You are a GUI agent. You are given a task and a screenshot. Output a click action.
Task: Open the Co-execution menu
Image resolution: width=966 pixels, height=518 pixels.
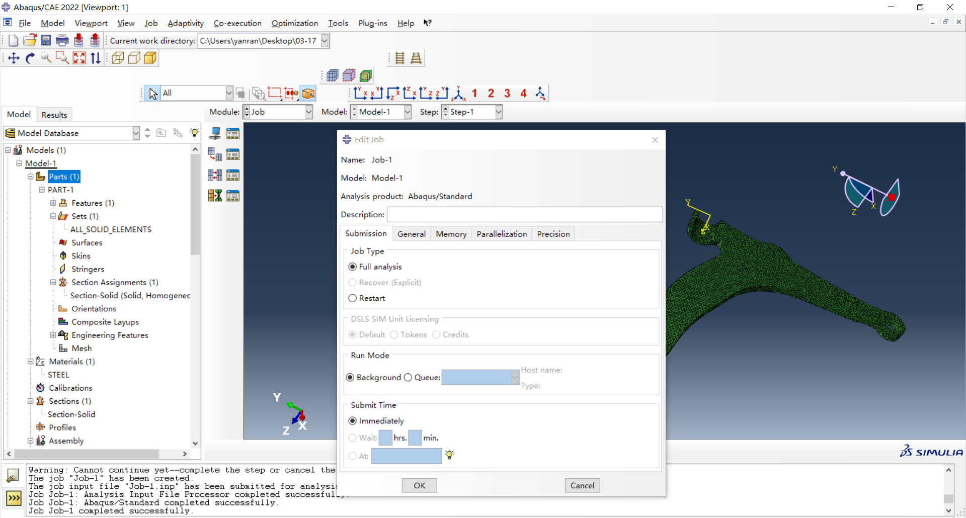237,23
